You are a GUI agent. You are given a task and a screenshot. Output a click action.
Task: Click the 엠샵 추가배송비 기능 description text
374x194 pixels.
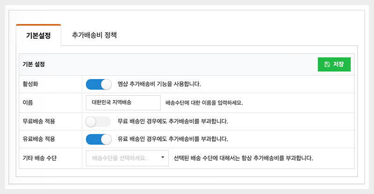(x=159, y=84)
